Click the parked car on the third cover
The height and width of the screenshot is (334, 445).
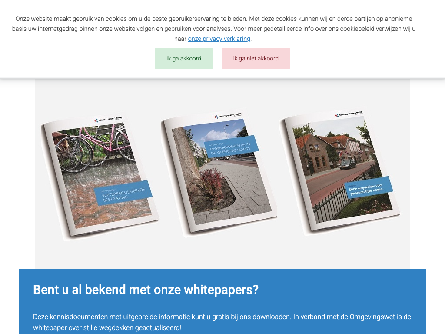pos(348,164)
